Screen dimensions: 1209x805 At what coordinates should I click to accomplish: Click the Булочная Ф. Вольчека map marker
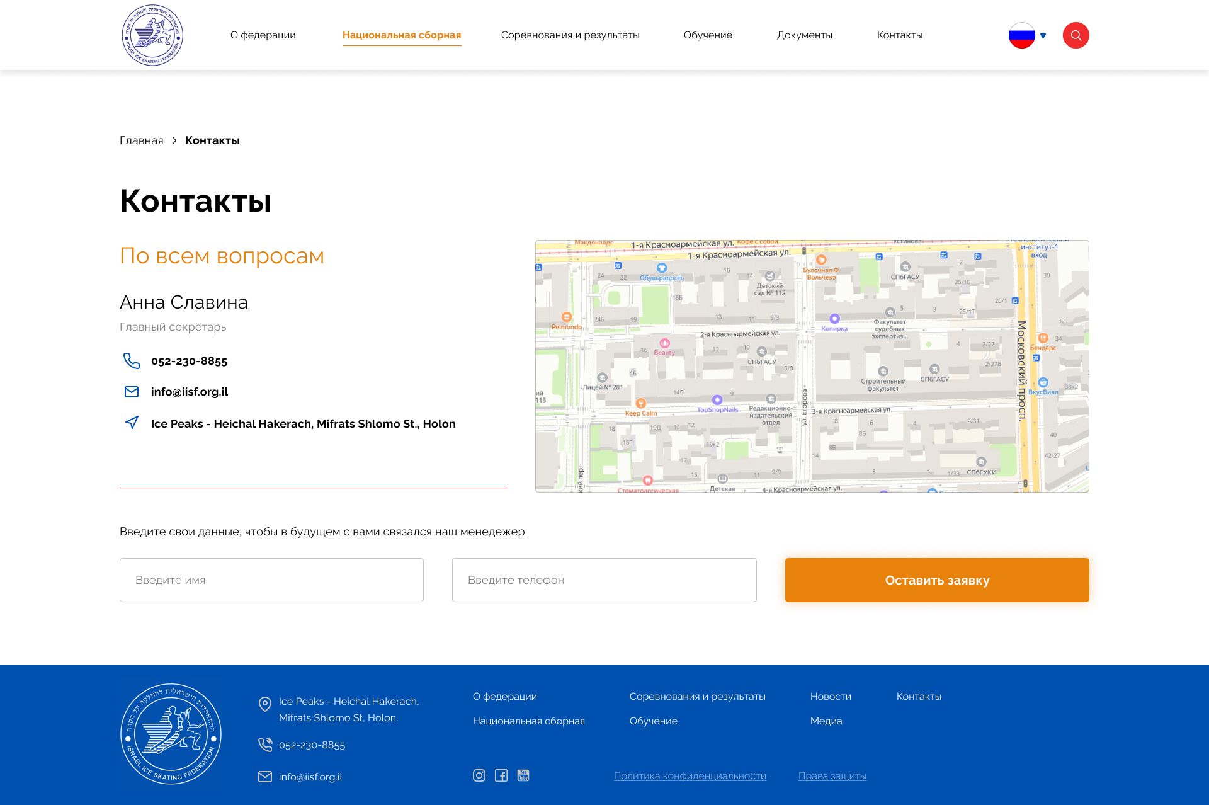click(x=821, y=260)
